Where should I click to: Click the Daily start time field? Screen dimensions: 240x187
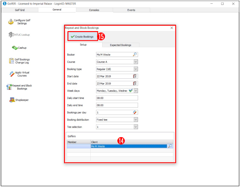(117, 98)
